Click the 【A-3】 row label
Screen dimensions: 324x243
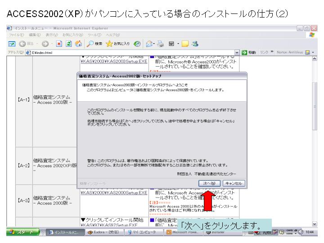pos(23,200)
